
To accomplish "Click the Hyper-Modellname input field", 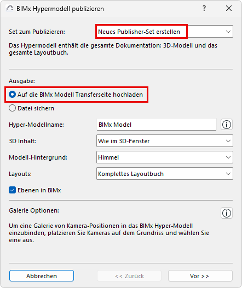I will click(x=157, y=125).
